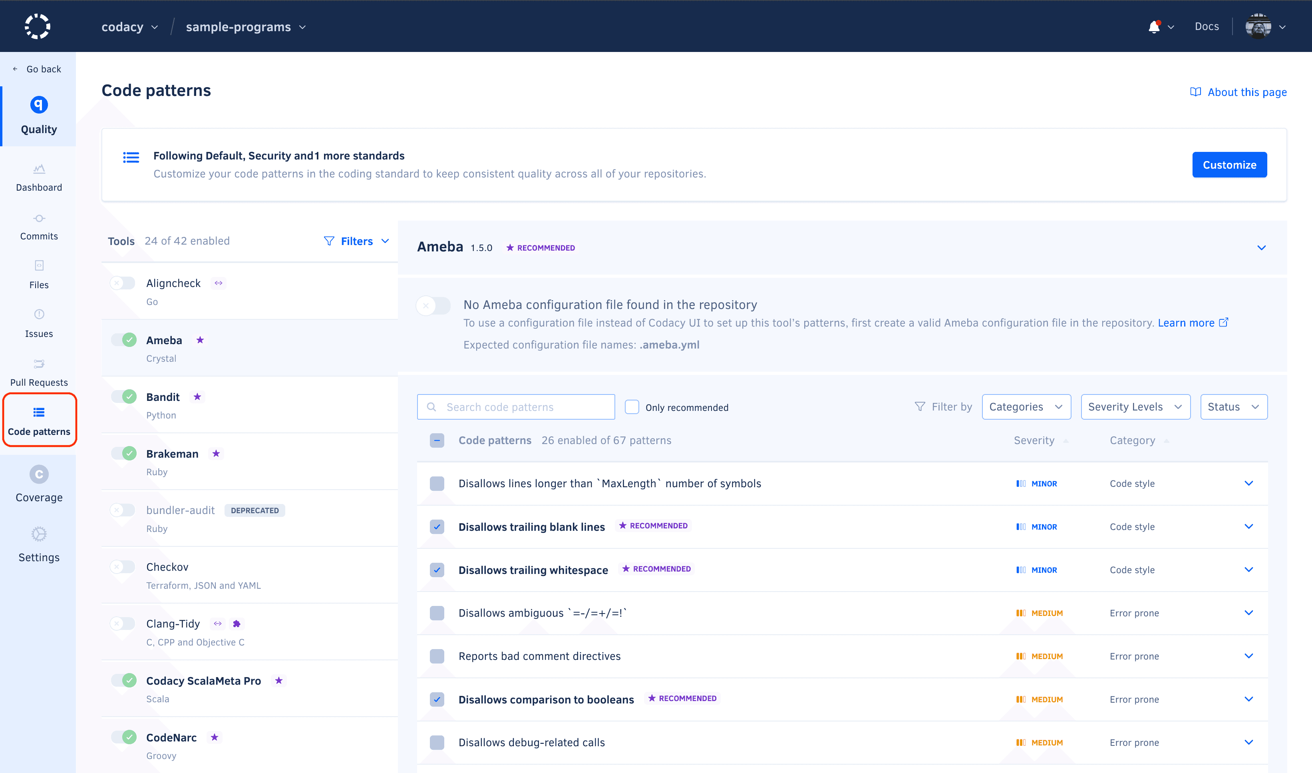
Task: Uncheck Disallows trailing whitespace pattern
Action: point(437,570)
